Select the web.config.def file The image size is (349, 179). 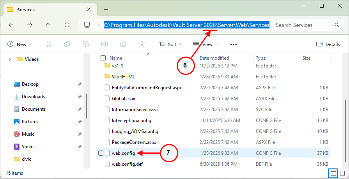(127, 164)
